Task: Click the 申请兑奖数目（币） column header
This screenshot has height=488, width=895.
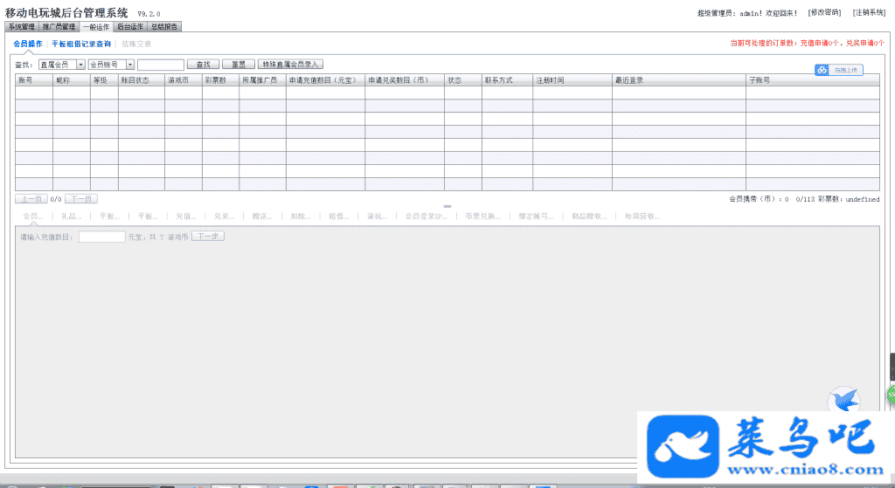Action: pos(405,80)
